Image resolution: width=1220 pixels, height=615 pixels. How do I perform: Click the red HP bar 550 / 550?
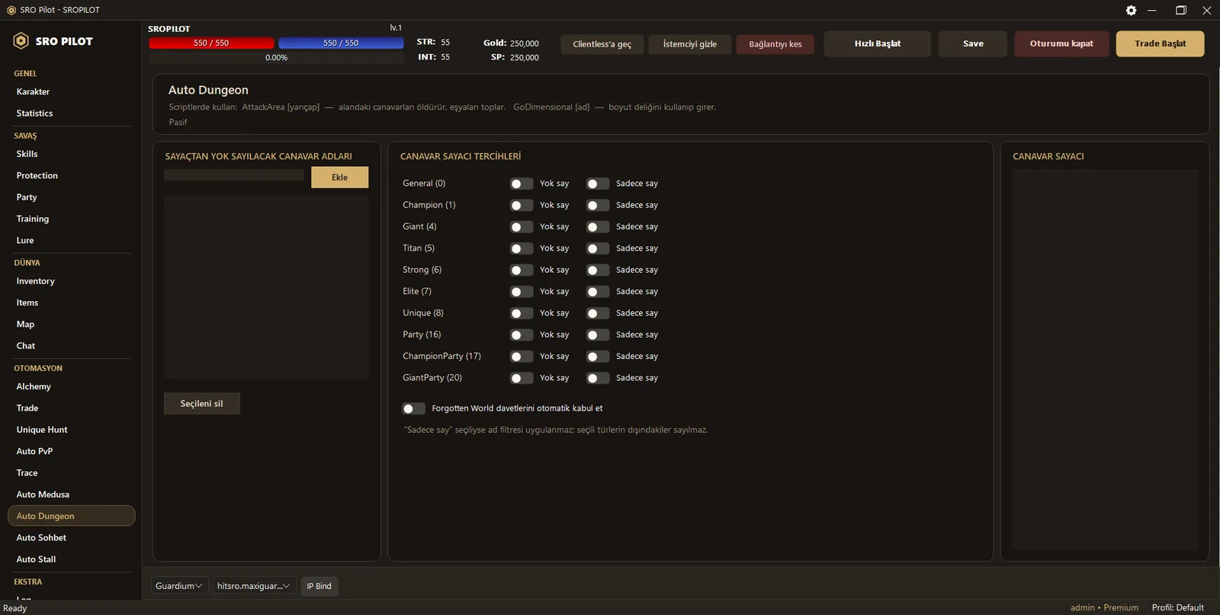click(211, 43)
